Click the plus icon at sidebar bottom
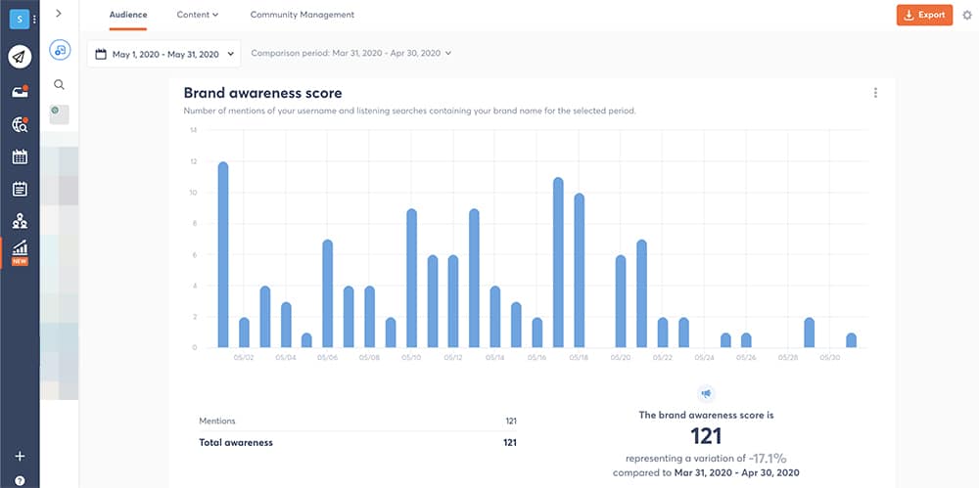The image size is (979, 488). point(20,456)
